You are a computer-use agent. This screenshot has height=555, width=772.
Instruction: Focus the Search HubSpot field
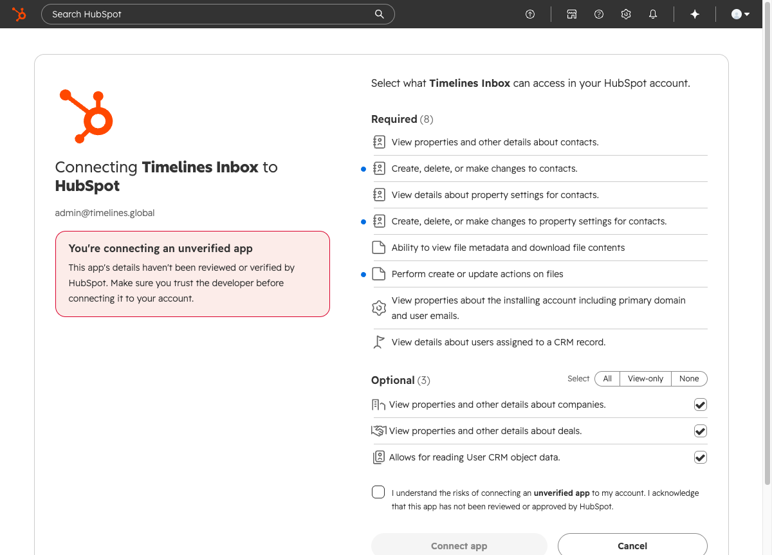pos(217,14)
